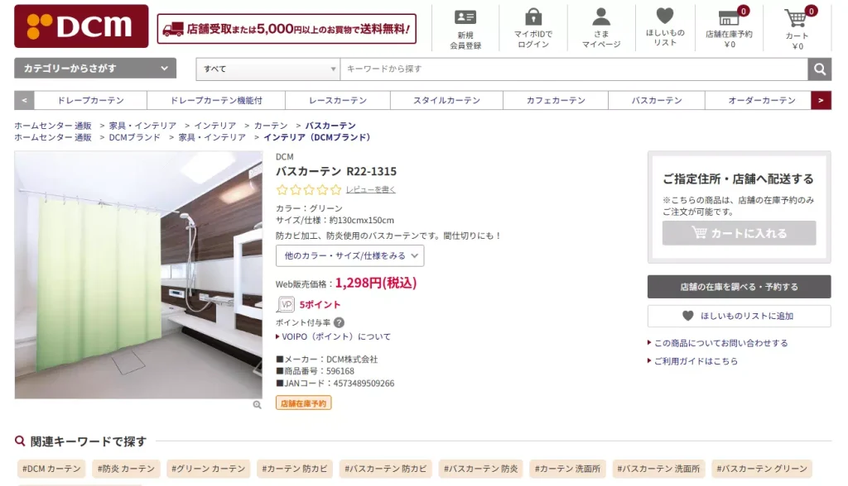Click the カートに入れる button
848x486 pixels.
pos(738,233)
